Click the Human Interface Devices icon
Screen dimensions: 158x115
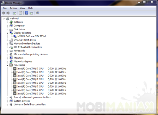click(11, 44)
